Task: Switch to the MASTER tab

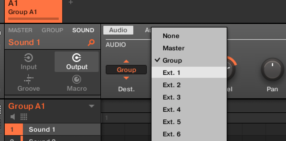Action: point(20,30)
